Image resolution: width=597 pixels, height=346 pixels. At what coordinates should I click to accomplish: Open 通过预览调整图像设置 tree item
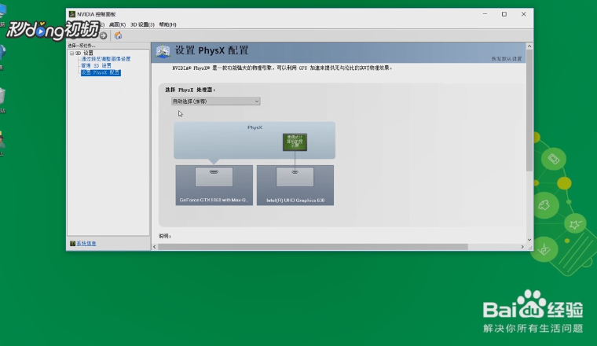(x=106, y=59)
